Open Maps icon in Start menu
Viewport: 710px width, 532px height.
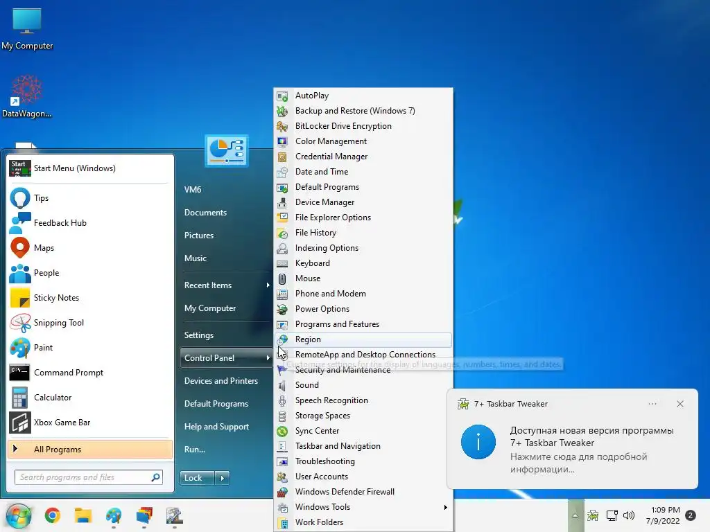pos(20,248)
